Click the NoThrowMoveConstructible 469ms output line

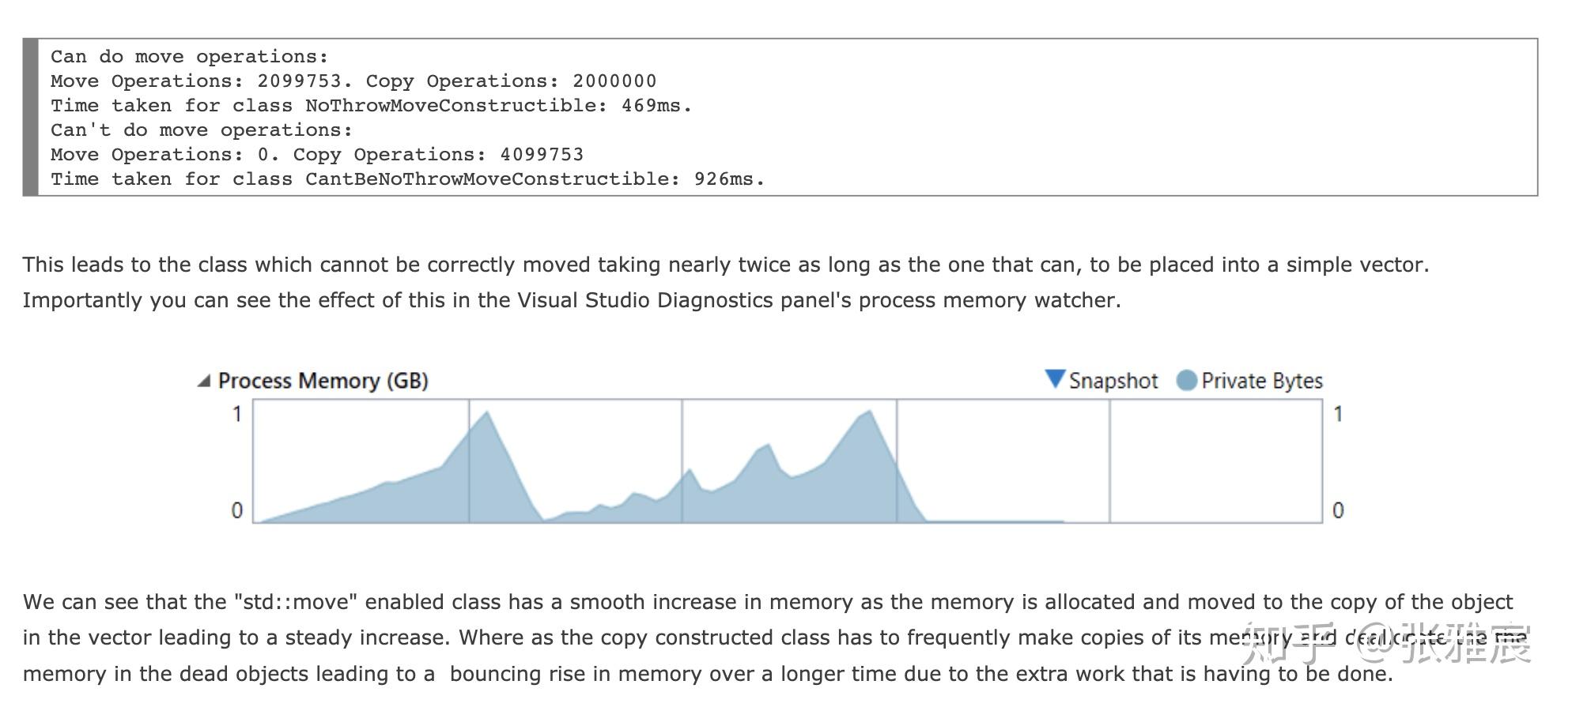371,106
